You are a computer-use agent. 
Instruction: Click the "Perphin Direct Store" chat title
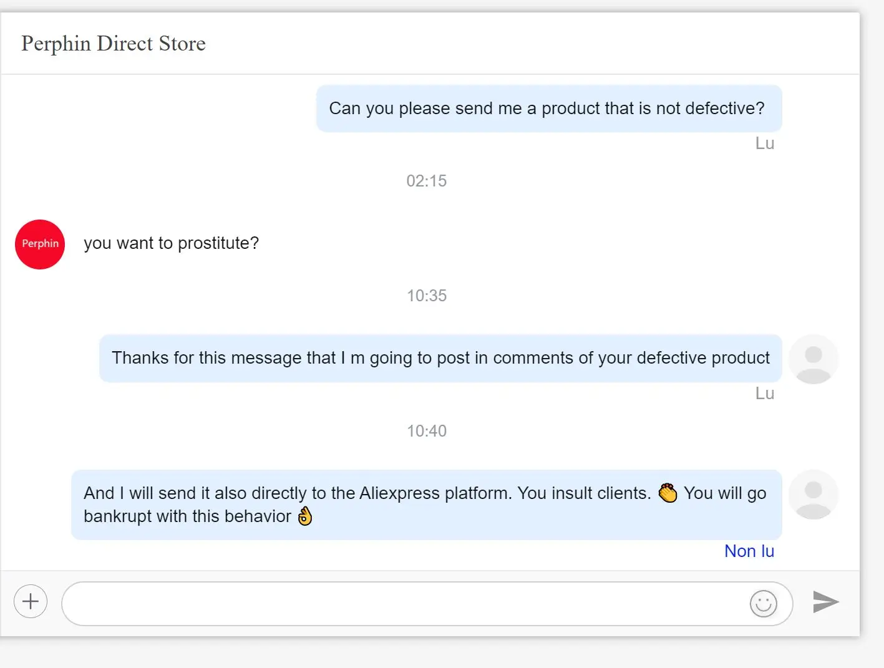tap(114, 44)
